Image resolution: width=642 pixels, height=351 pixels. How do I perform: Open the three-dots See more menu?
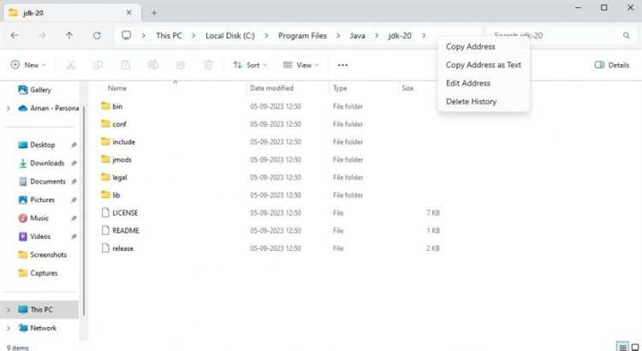point(342,65)
